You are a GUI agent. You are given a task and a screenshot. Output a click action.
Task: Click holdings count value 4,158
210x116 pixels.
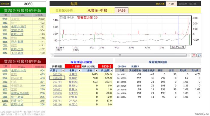(x=73, y=66)
